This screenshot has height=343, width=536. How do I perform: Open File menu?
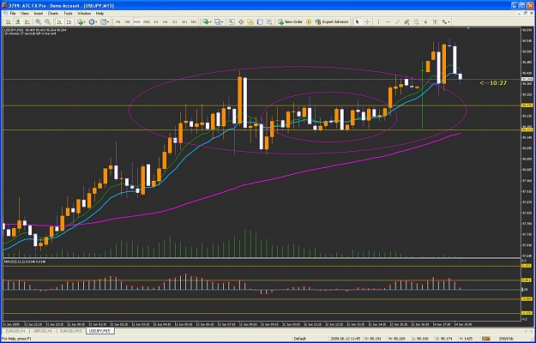[13, 14]
